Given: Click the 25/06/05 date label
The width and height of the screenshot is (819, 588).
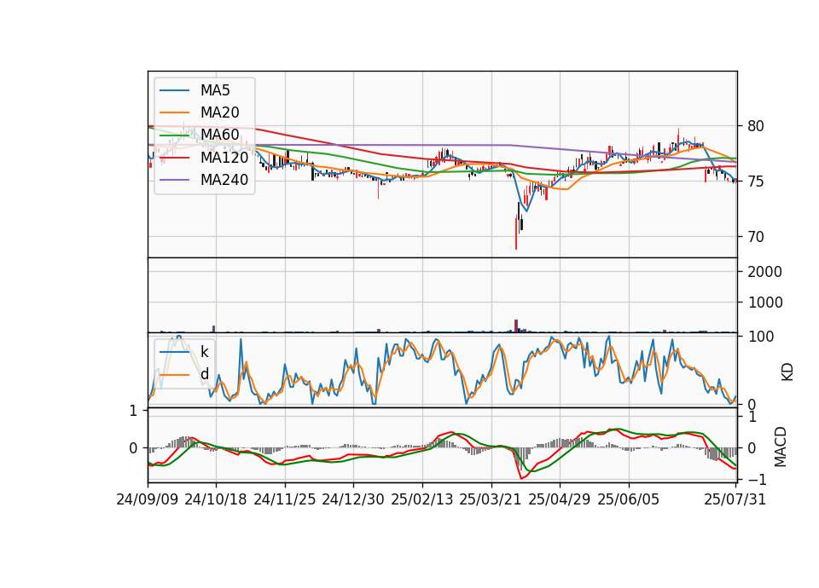Looking at the screenshot, I should click(x=629, y=499).
